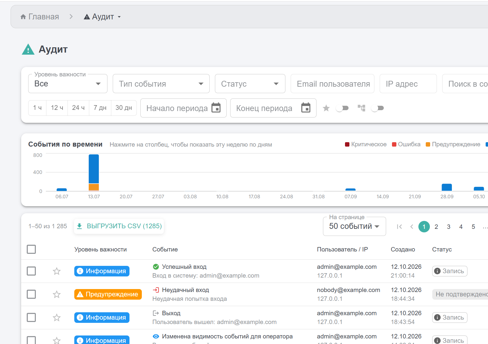Check the box for Выход row
Viewport: 488px width, 344px height.
point(31,318)
